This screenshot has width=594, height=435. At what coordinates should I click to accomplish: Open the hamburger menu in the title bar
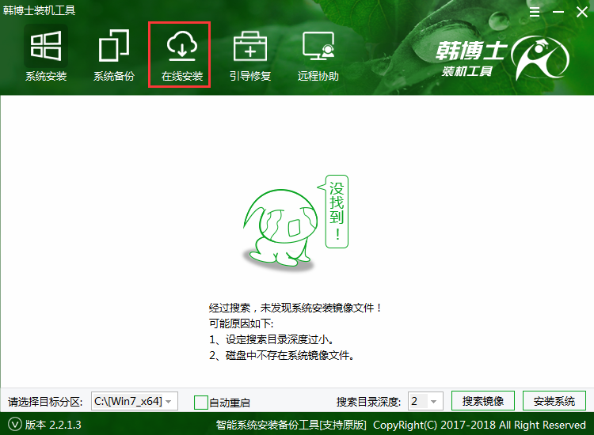(x=535, y=13)
